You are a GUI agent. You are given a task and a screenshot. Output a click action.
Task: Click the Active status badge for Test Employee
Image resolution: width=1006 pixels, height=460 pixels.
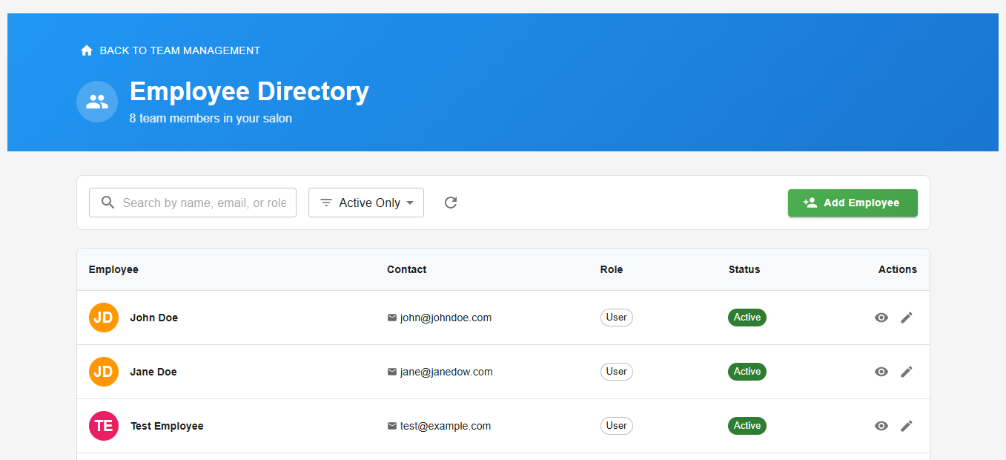click(747, 426)
